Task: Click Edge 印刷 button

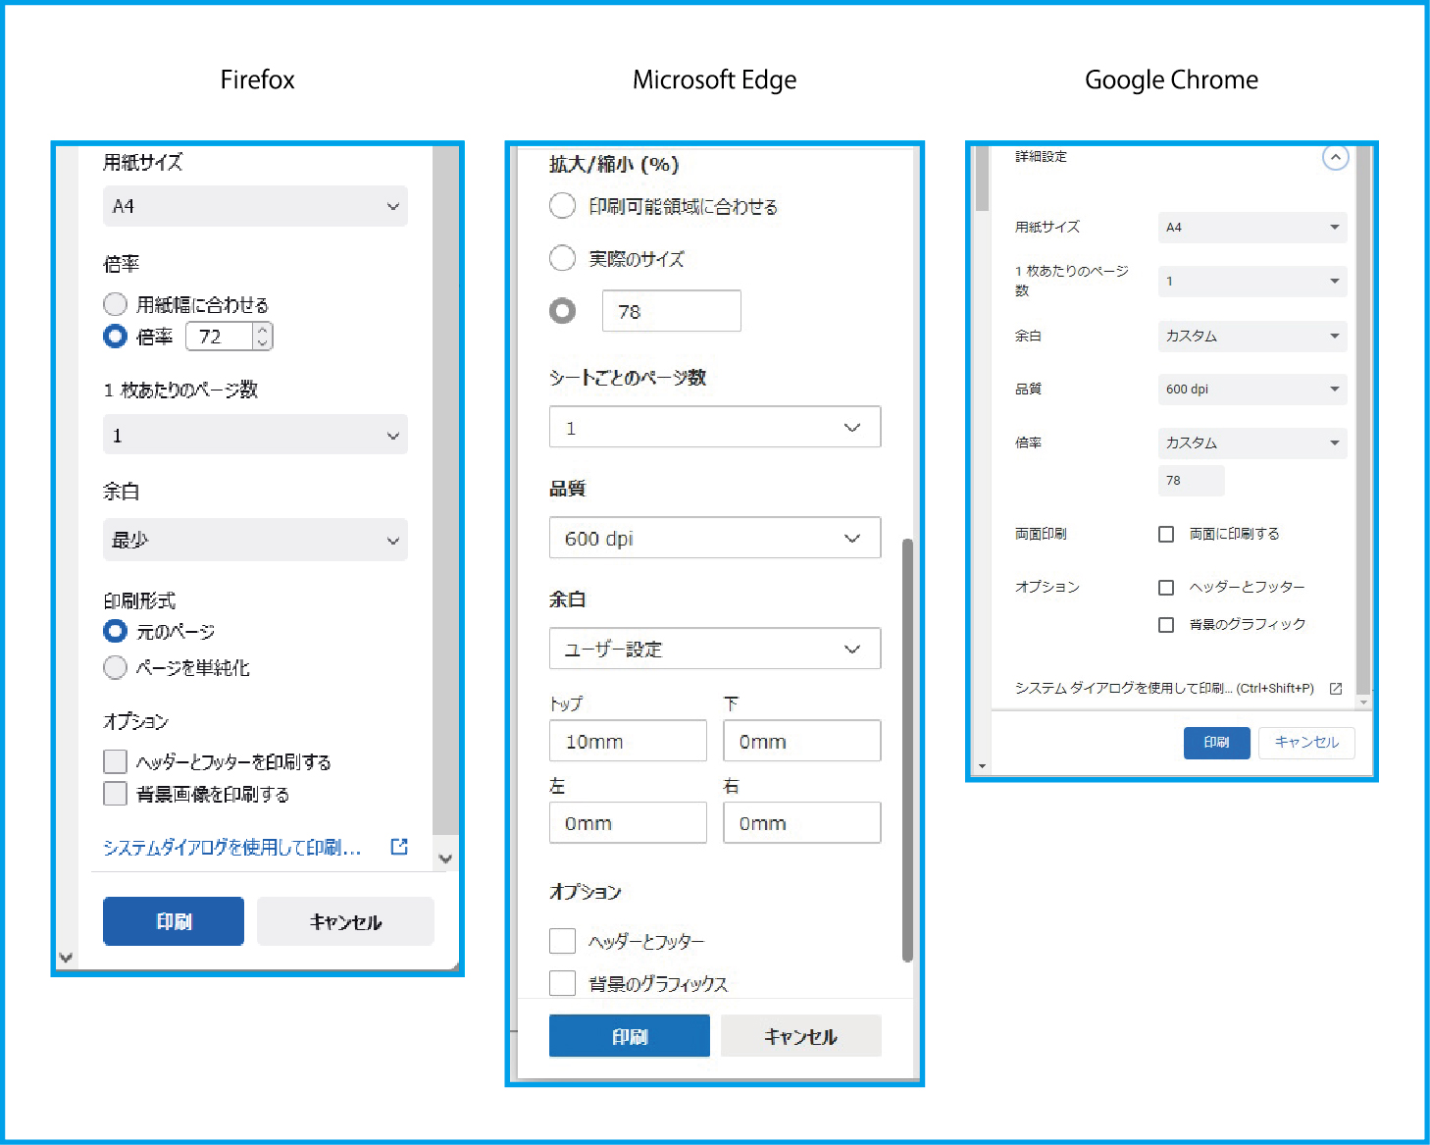Action: [630, 1036]
